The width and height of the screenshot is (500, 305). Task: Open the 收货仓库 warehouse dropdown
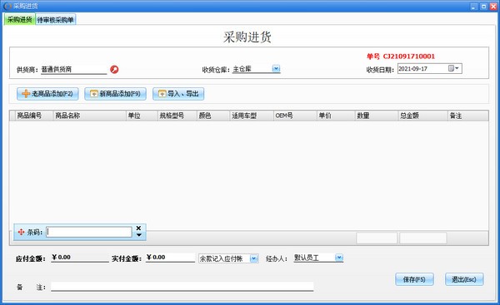point(276,68)
